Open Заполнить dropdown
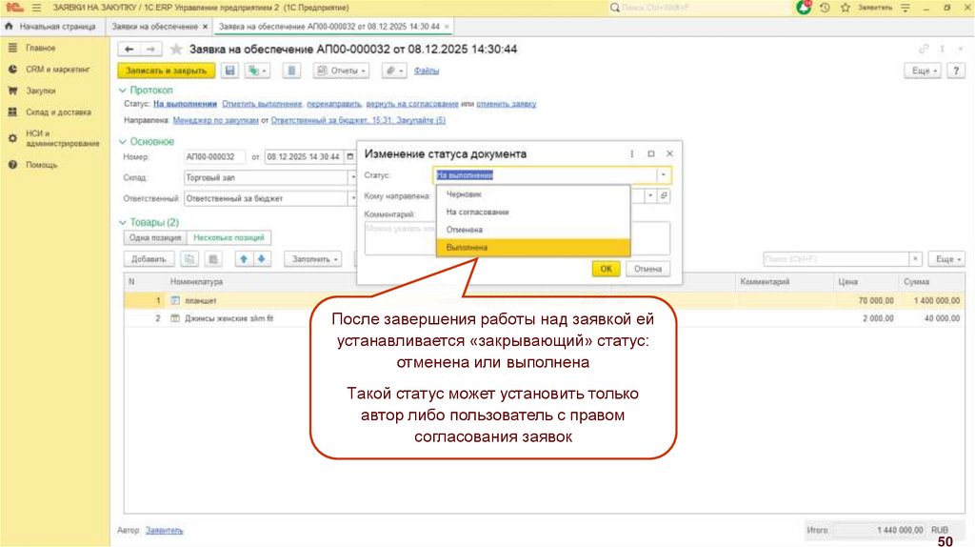Image resolution: width=975 pixels, height=547 pixels. pos(313,259)
